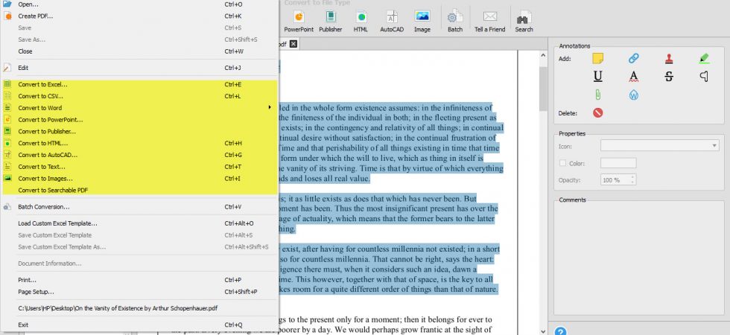Click the Color swatch box in Properties

tap(618, 163)
